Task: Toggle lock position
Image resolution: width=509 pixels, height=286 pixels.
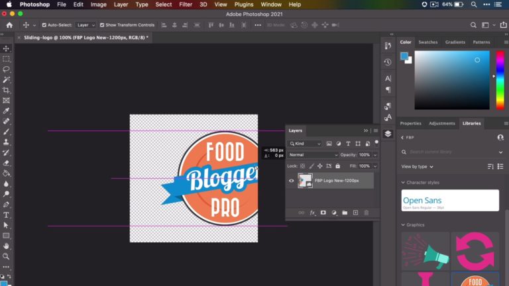Action: (x=319, y=166)
